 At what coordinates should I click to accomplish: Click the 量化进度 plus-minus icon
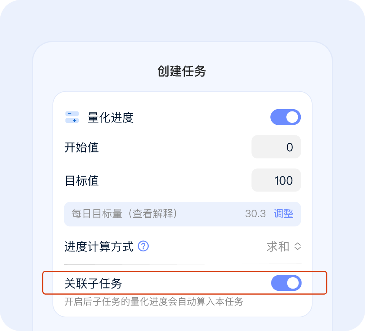point(72,117)
